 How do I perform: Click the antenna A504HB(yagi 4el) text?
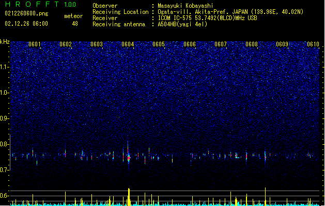[x=182, y=24]
